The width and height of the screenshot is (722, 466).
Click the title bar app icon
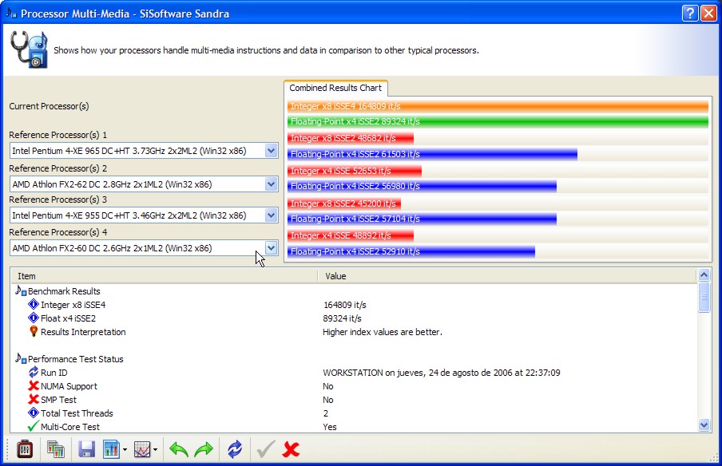tap(11, 13)
